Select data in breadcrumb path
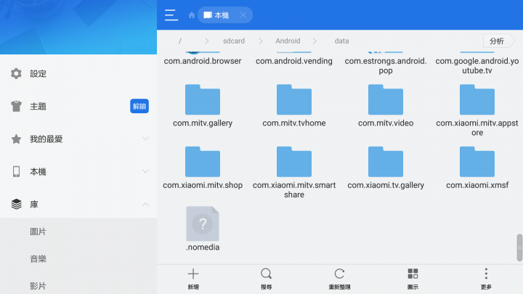 [x=341, y=41]
